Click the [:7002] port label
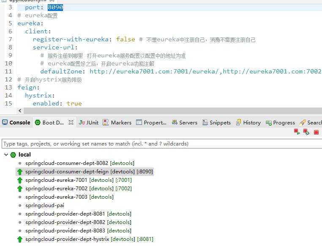322x251 pixels. [124, 189]
